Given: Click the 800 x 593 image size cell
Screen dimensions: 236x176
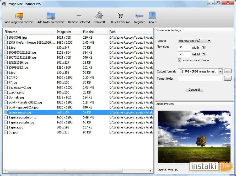Looking at the screenshot, I should [63, 127].
